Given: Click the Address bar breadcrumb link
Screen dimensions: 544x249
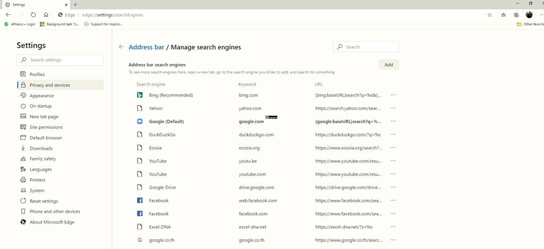Looking at the screenshot, I should coord(147,47).
